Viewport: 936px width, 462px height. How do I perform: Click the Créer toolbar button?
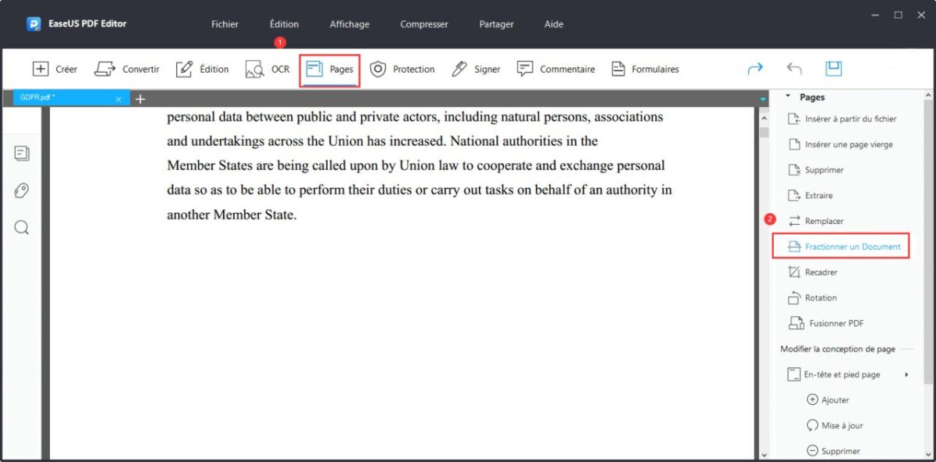pyautogui.click(x=55, y=69)
